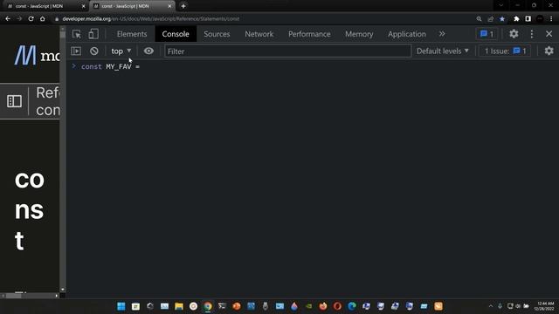Open File Explorer from the taskbar
The width and height of the screenshot is (559, 314).
(x=179, y=306)
